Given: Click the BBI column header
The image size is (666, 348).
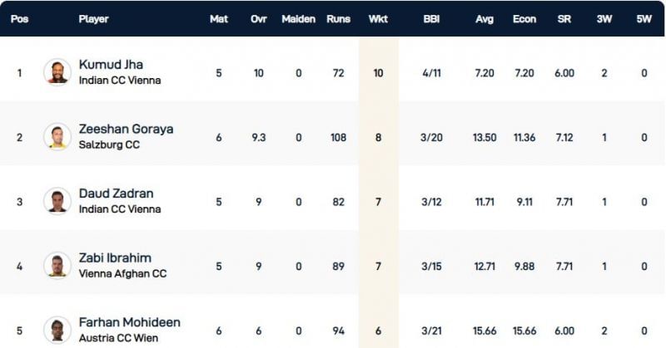Looking at the screenshot, I should (431, 18).
